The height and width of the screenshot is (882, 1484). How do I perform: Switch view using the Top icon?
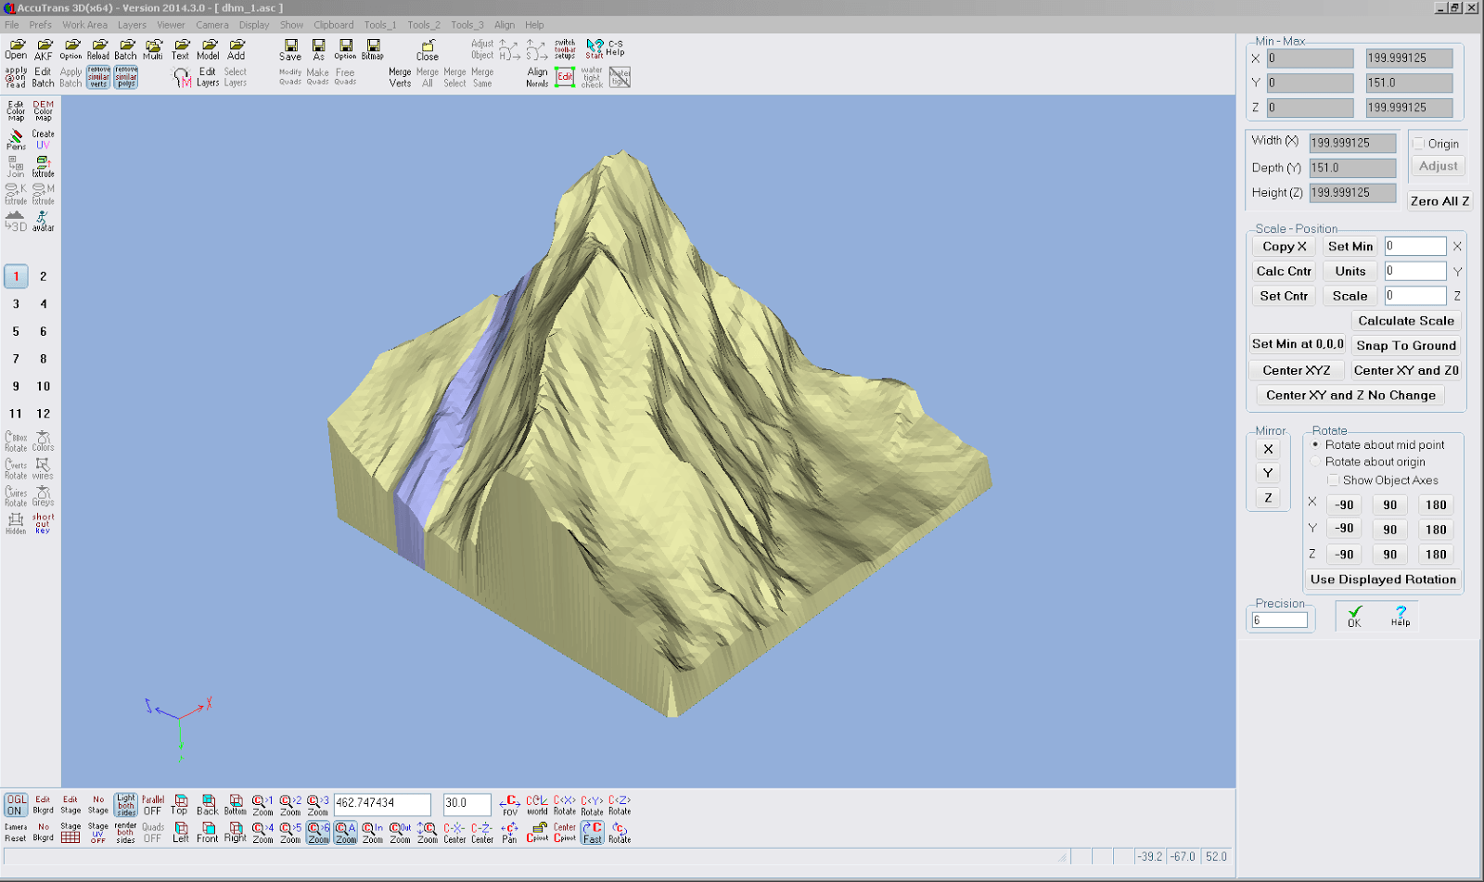180,803
